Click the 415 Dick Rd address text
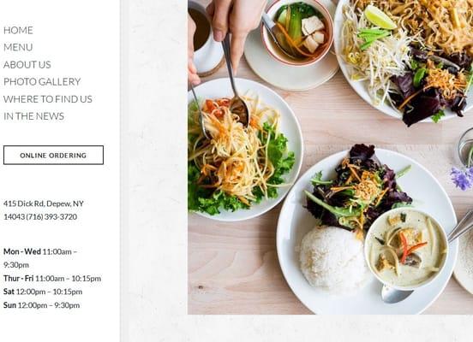This screenshot has height=342, width=473. (44, 203)
